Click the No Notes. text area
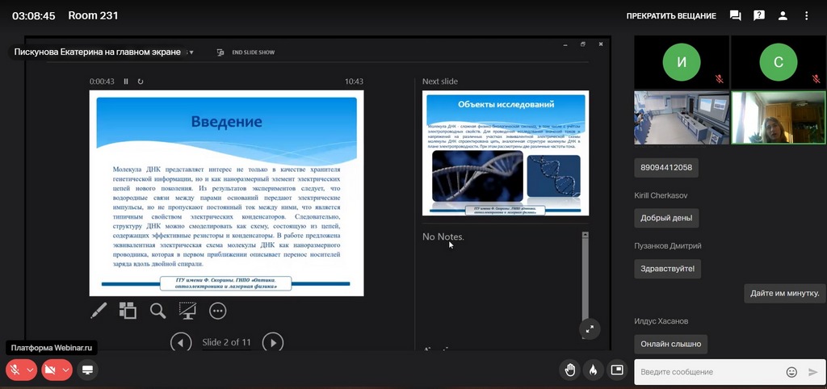The height and width of the screenshot is (389, 827). 443,237
